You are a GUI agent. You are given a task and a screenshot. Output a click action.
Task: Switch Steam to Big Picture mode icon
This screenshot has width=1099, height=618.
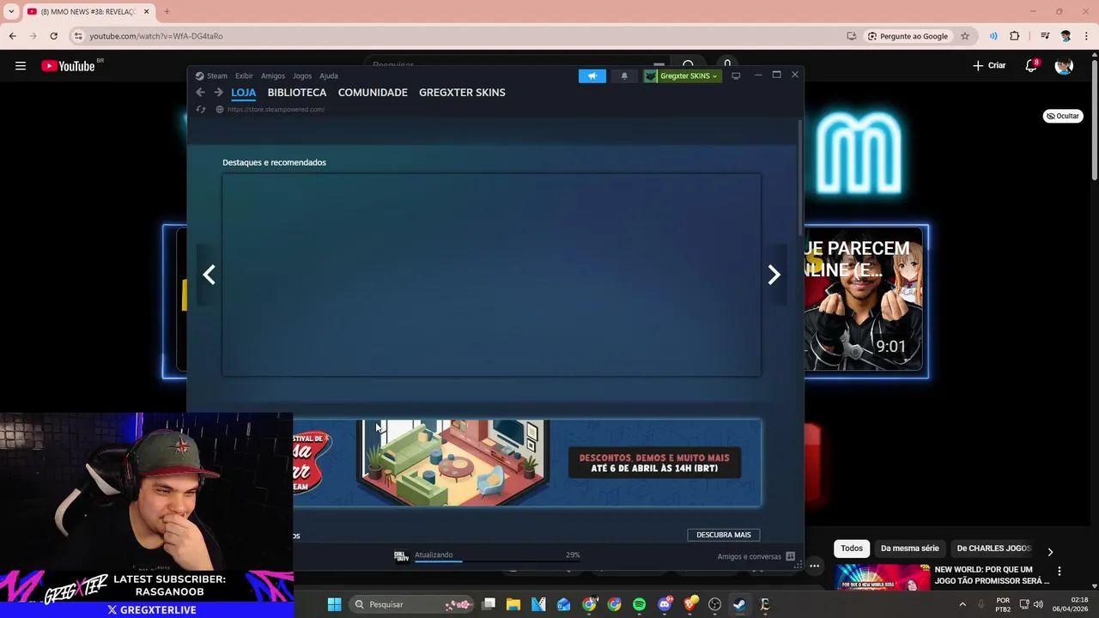736,76
